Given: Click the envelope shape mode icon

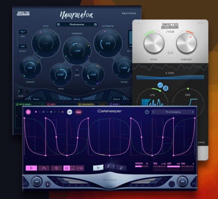Looking at the screenshot, I should point(44,168).
